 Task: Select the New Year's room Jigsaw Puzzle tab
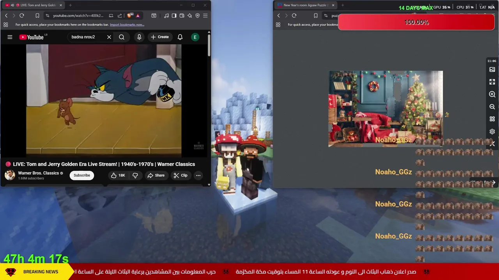click(306, 5)
